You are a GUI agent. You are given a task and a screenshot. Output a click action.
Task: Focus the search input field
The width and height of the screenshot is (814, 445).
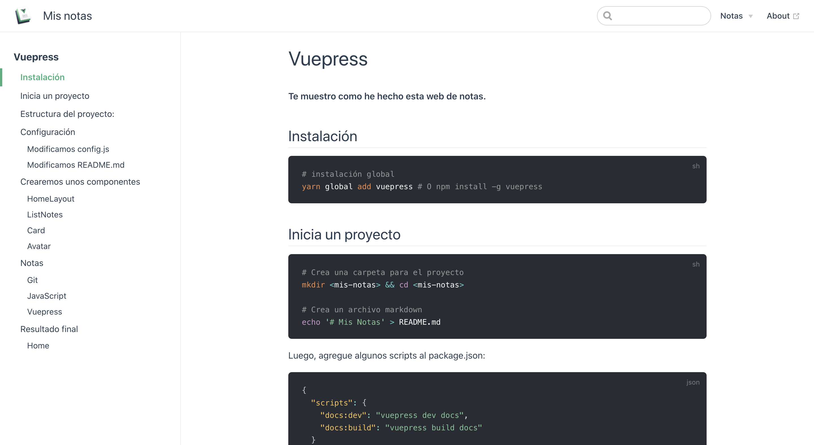pyautogui.click(x=659, y=16)
